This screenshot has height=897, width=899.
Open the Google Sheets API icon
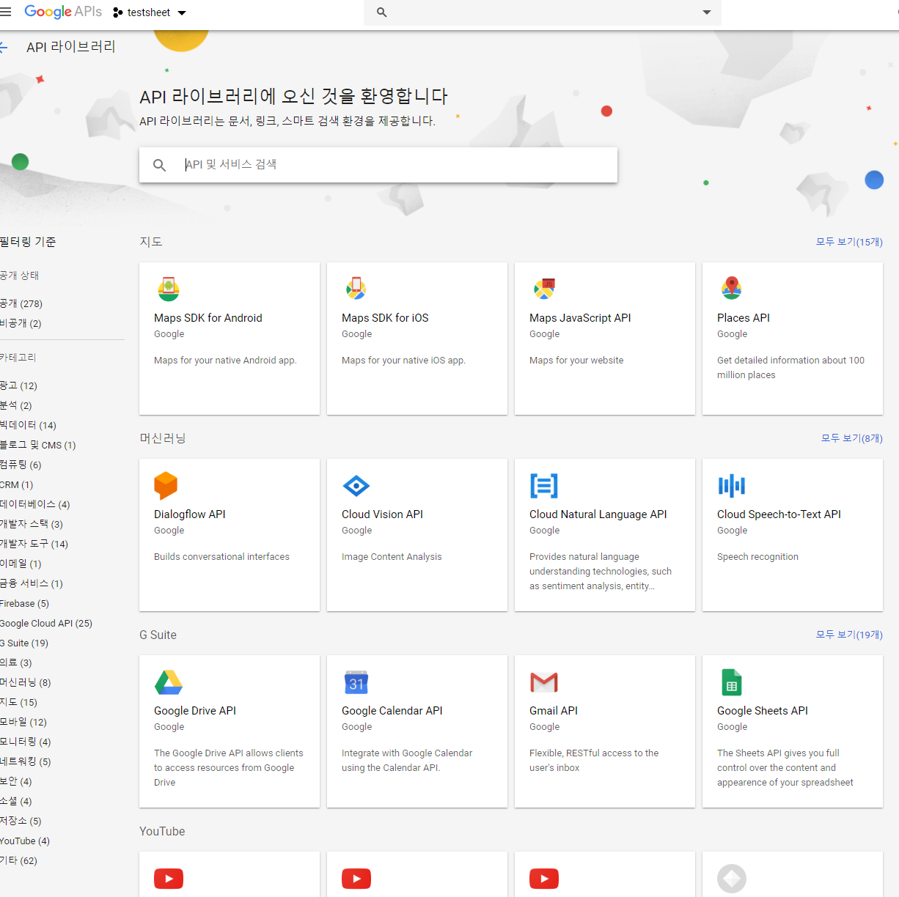click(x=732, y=682)
